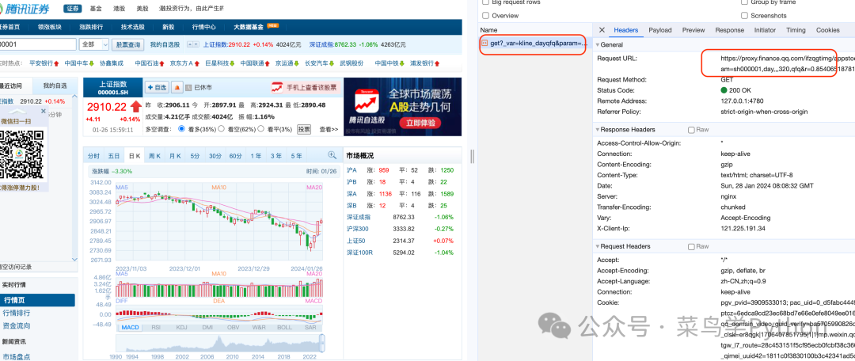This screenshot has width=855, height=361.
Task: Collapse the Response Headers section
Action: pos(598,130)
